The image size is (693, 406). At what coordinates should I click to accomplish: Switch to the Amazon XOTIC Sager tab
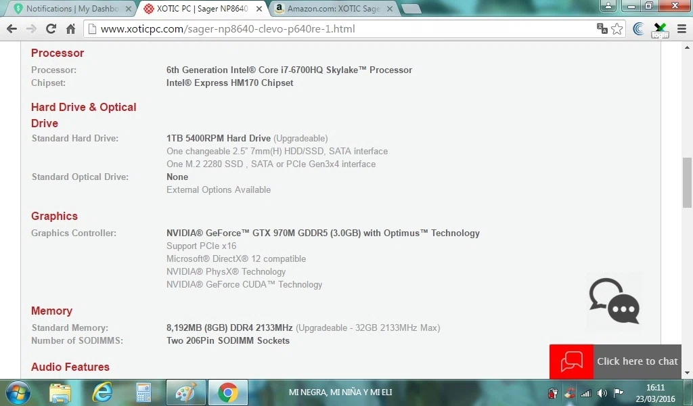pos(332,8)
